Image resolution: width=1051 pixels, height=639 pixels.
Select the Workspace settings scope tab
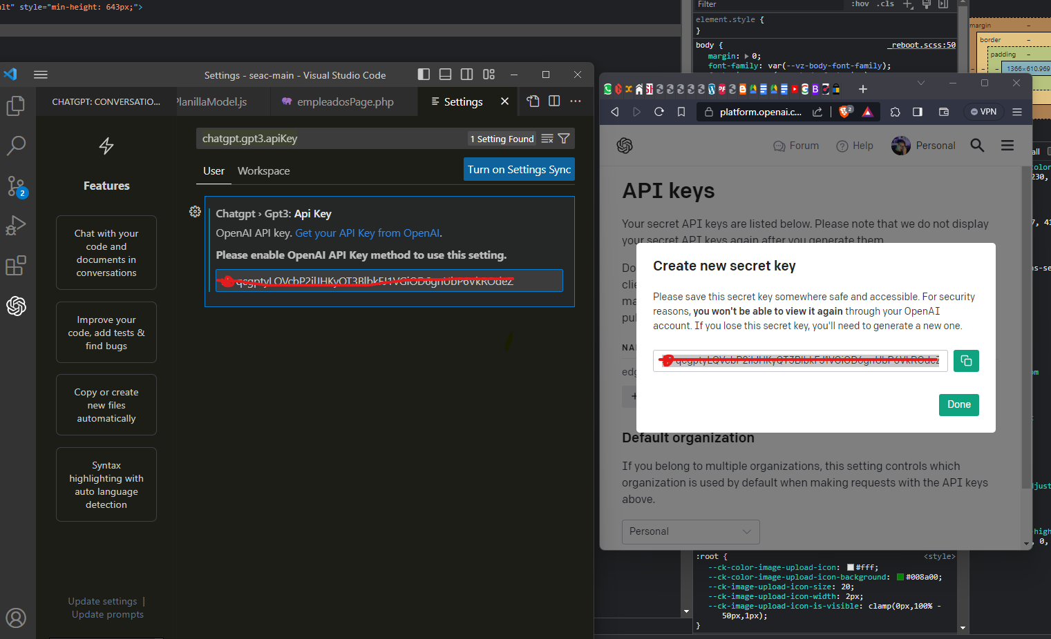click(x=264, y=171)
